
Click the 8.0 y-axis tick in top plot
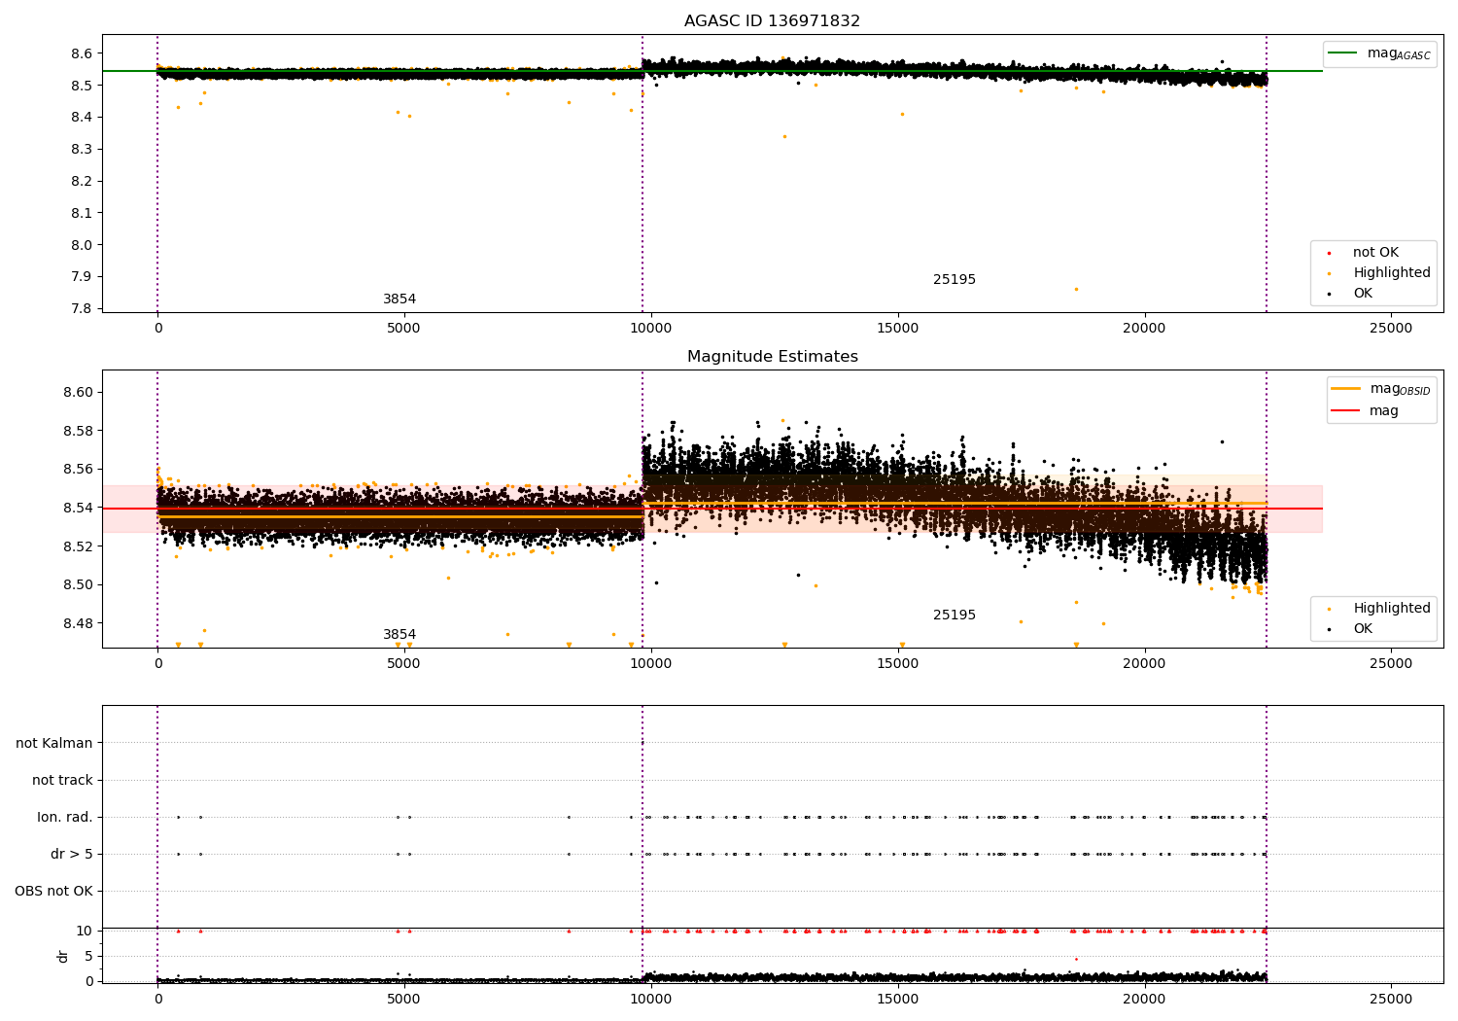point(83,245)
